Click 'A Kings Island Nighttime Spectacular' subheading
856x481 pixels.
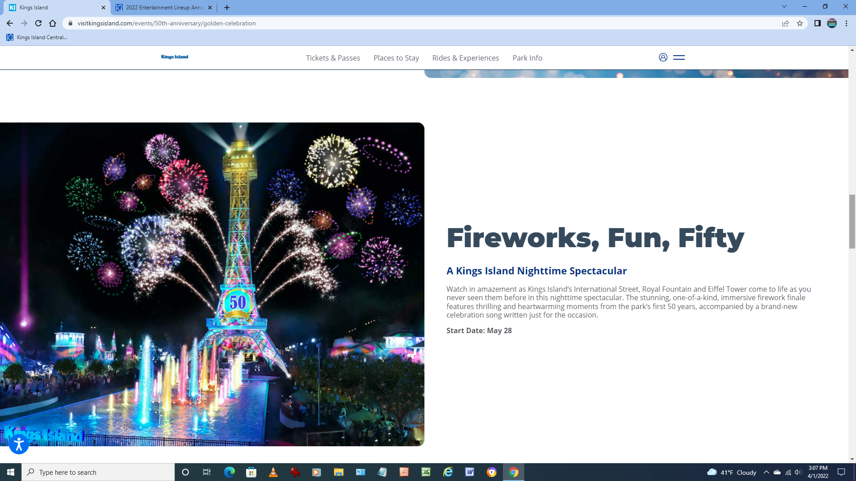point(537,271)
